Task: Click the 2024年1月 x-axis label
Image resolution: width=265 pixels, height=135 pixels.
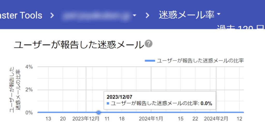Action: click(x=151, y=119)
